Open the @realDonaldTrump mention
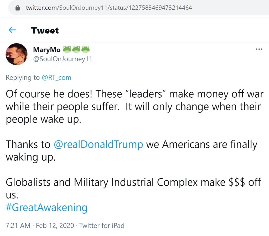Image resolution: width=269 pixels, height=236 pixels. 98,144
